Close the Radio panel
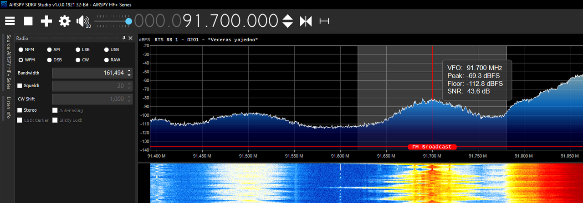583x203 pixels. click(x=131, y=38)
